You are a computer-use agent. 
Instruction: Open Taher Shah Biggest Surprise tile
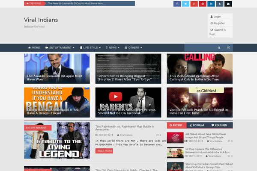tap(128, 69)
